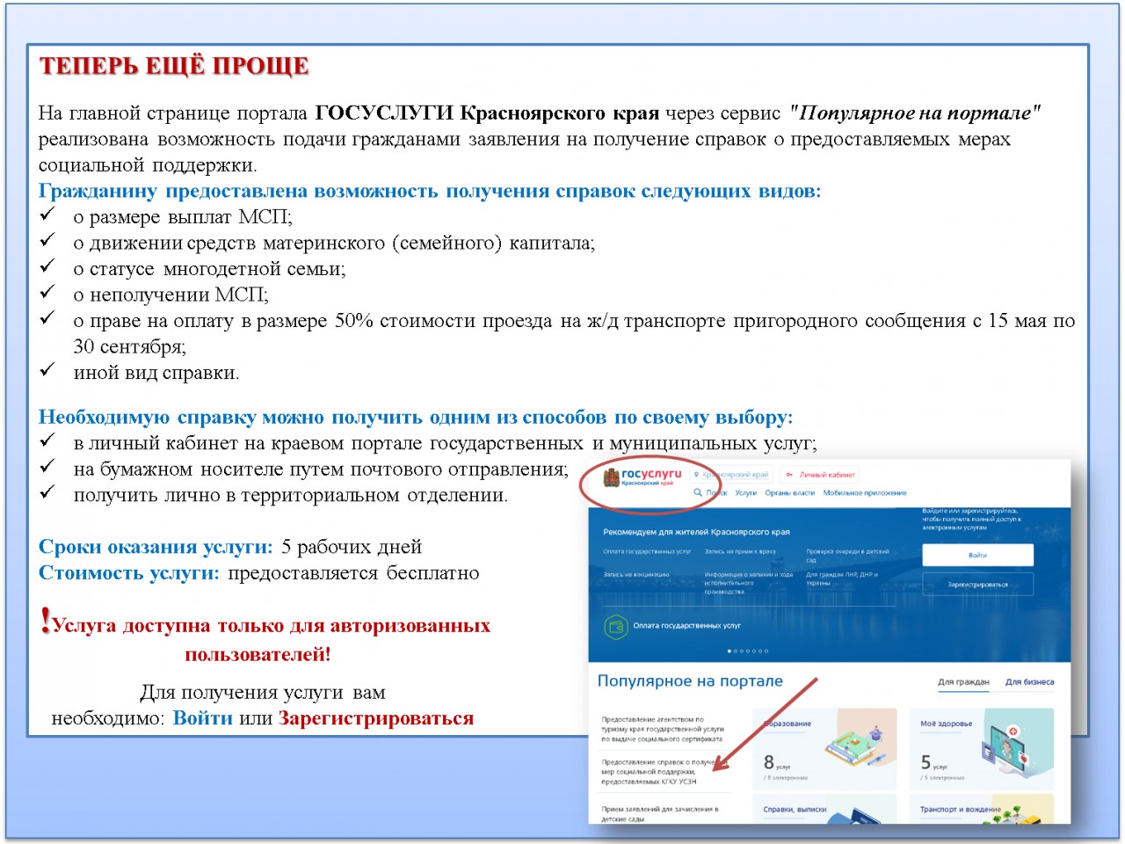
Task: Click the line about материнского (семейного) капитала
Action: coord(334,244)
